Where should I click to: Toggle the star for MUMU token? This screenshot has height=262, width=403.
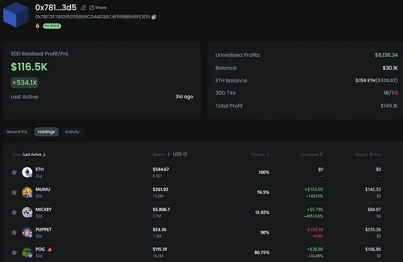pos(14,192)
